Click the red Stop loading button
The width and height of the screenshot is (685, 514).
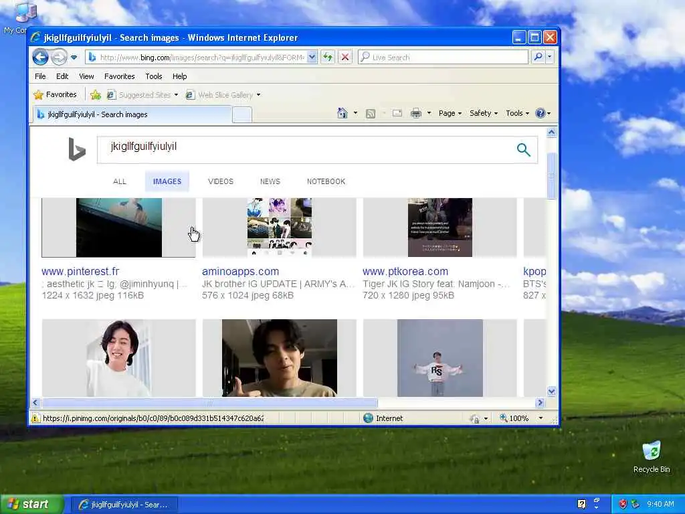tap(345, 58)
